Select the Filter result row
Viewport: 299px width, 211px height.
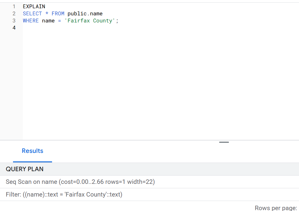(x=150, y=194)
